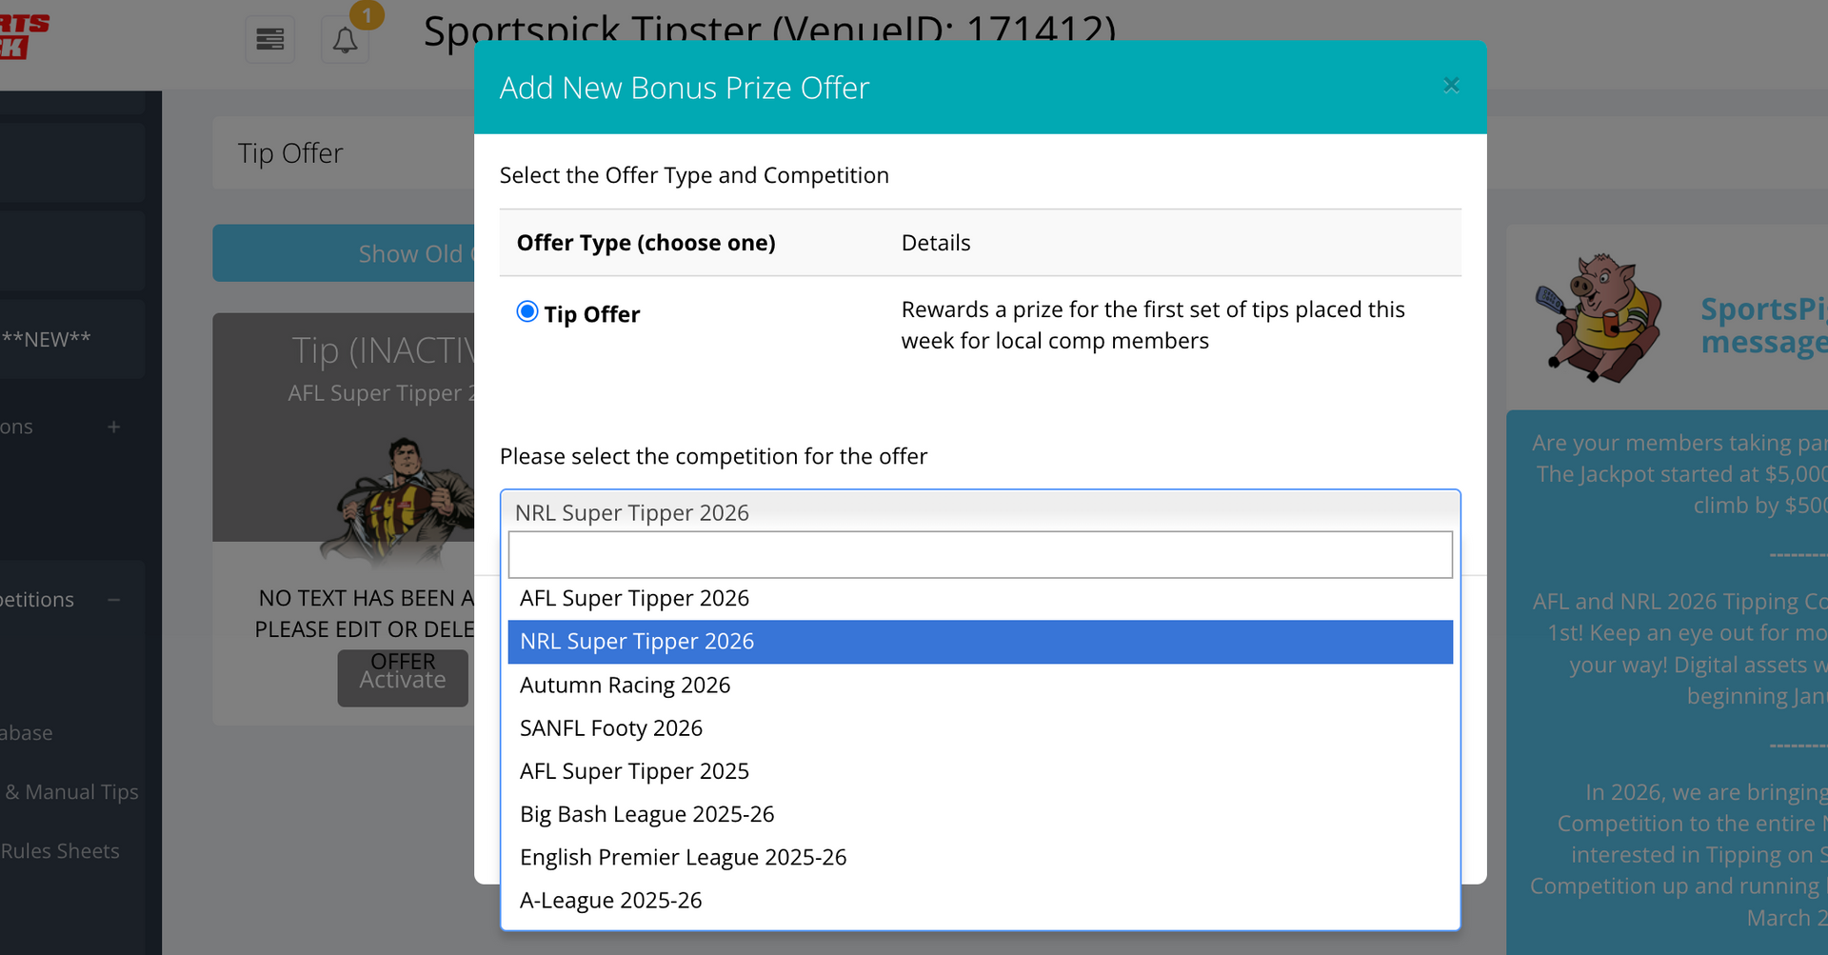The image size is (1828, 955).
Task: Close the Add New Bonus Prize Offer dialog
Action: click(x=1451, y=85)
